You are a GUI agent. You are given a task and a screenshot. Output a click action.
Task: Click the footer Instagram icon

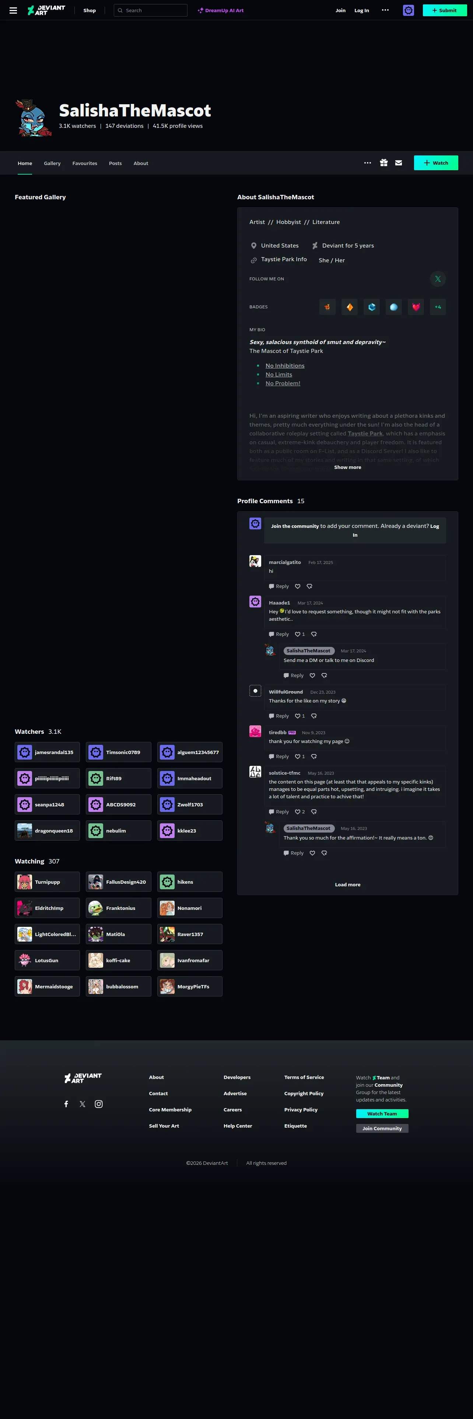point(99,1104)
